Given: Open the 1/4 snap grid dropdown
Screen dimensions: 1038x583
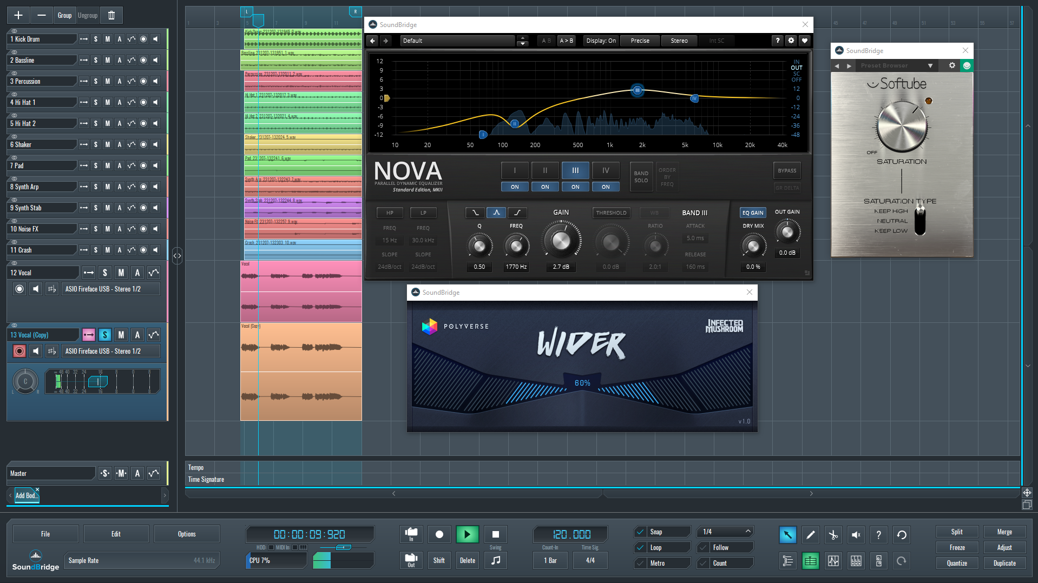Looking at the screenshot, I should 725,532.
